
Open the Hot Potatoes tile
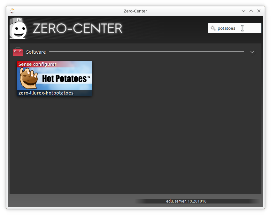[54, 79]
